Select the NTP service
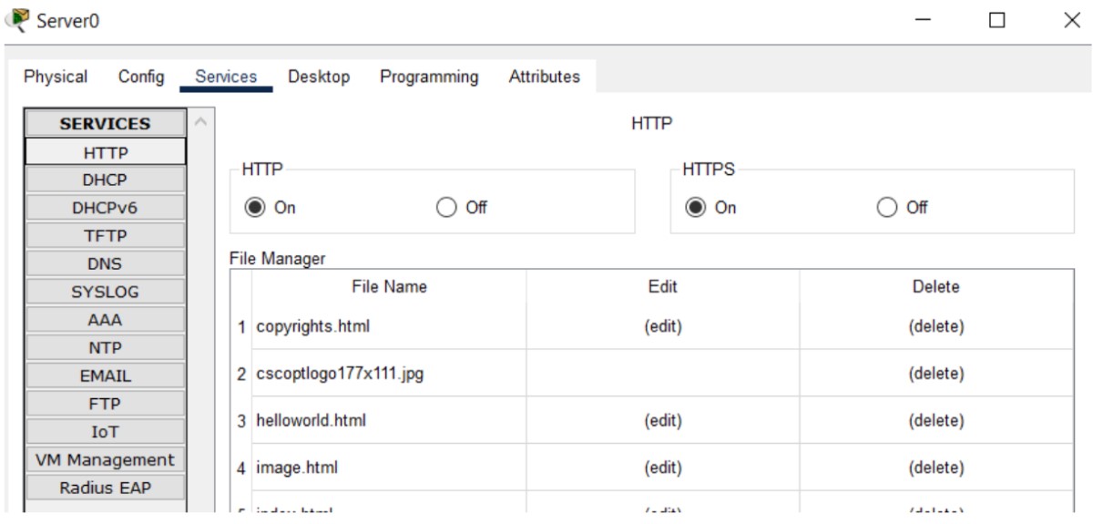The height and width of the screenshot is (524, 1093). coord(106,348)
